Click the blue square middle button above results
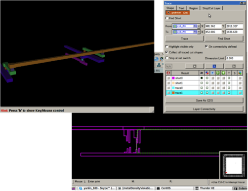248x191 pixels. (x=214, y=66)
